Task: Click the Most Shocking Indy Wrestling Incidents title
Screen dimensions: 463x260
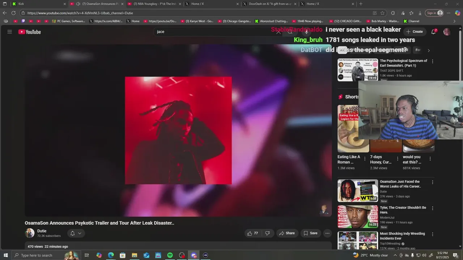Action: [x=402, y=236]
